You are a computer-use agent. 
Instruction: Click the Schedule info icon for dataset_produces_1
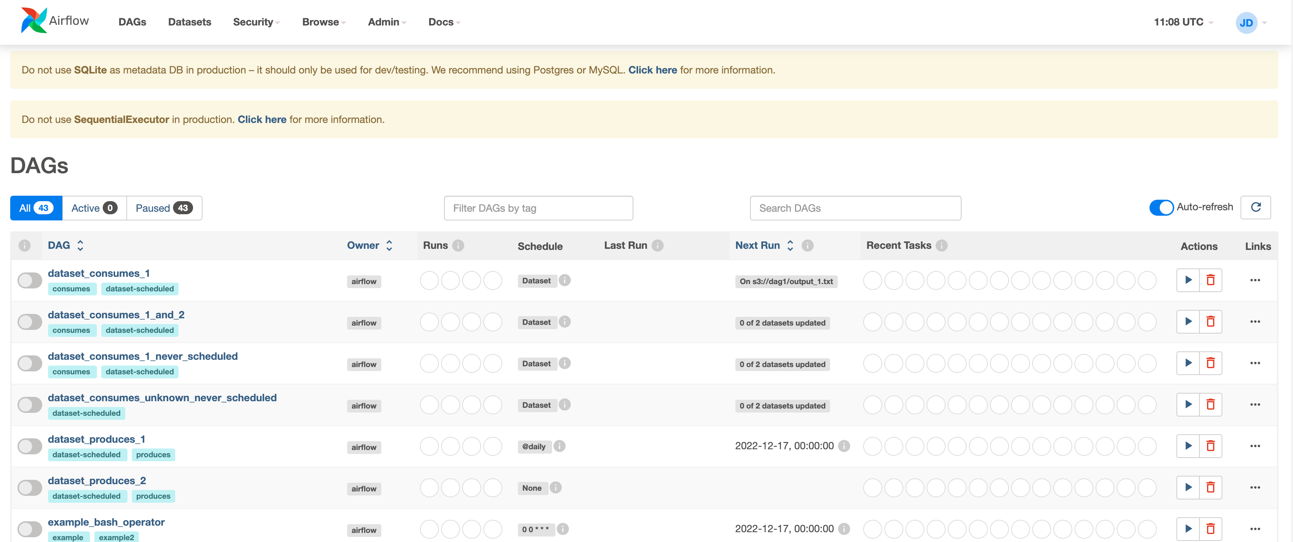pos(560,446)
